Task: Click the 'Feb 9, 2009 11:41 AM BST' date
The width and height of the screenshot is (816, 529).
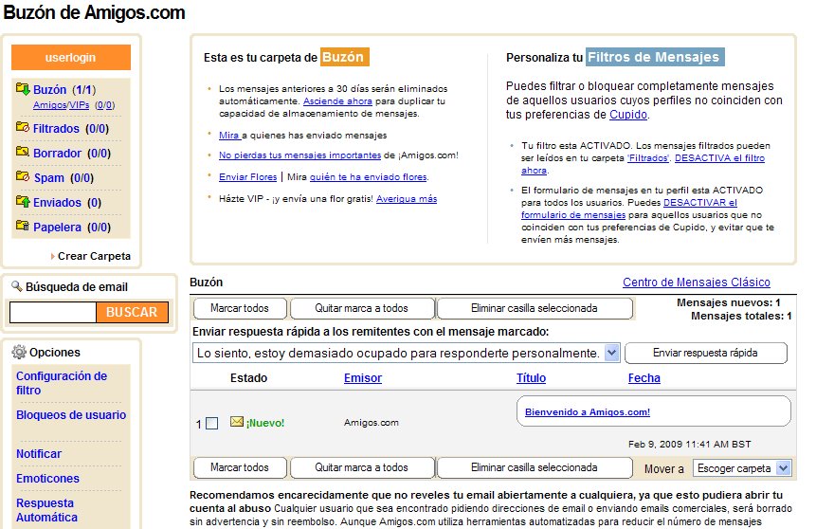Action: point(690,444)
